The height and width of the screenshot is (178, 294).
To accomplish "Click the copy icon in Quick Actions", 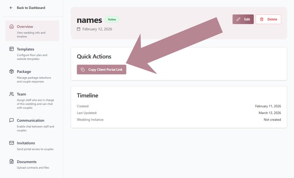I will click(x=82, y=70).
